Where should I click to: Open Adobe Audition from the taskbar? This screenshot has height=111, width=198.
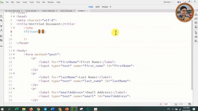88,109
